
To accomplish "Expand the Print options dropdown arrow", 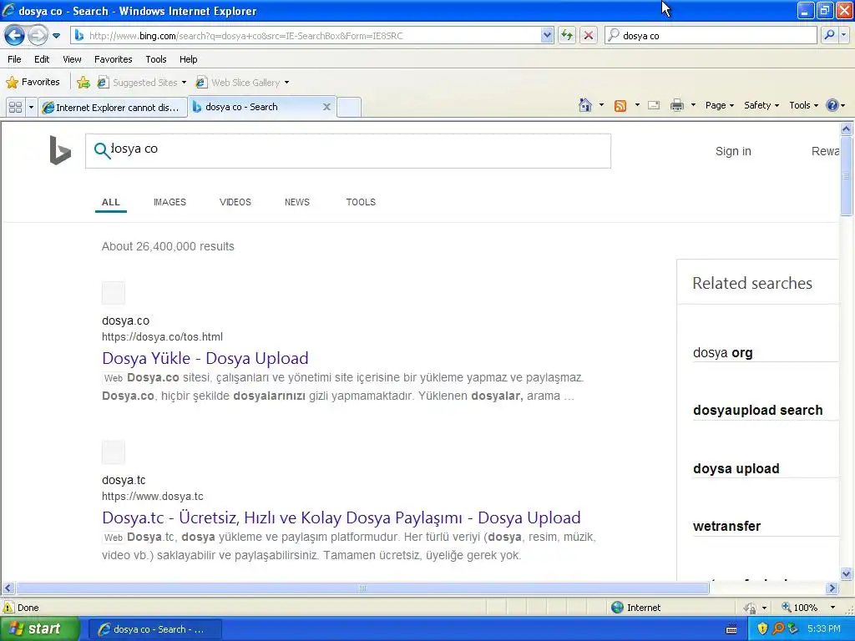I will tap(694, 105).
